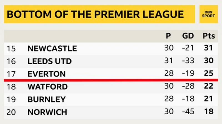Click position number 15
222x124 pixels.
click(x=11, y=49)
